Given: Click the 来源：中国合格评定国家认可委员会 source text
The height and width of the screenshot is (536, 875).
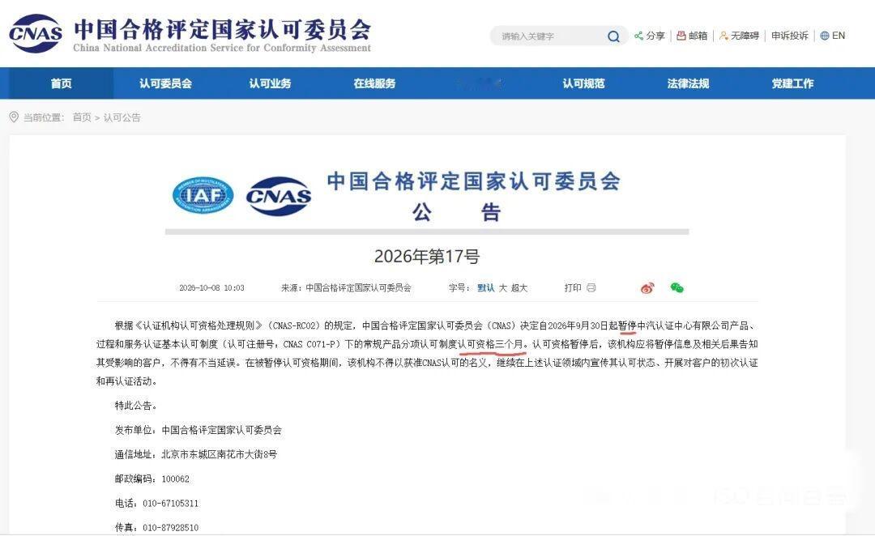Looking at the screenshot, I should click(x=346, y=287).
